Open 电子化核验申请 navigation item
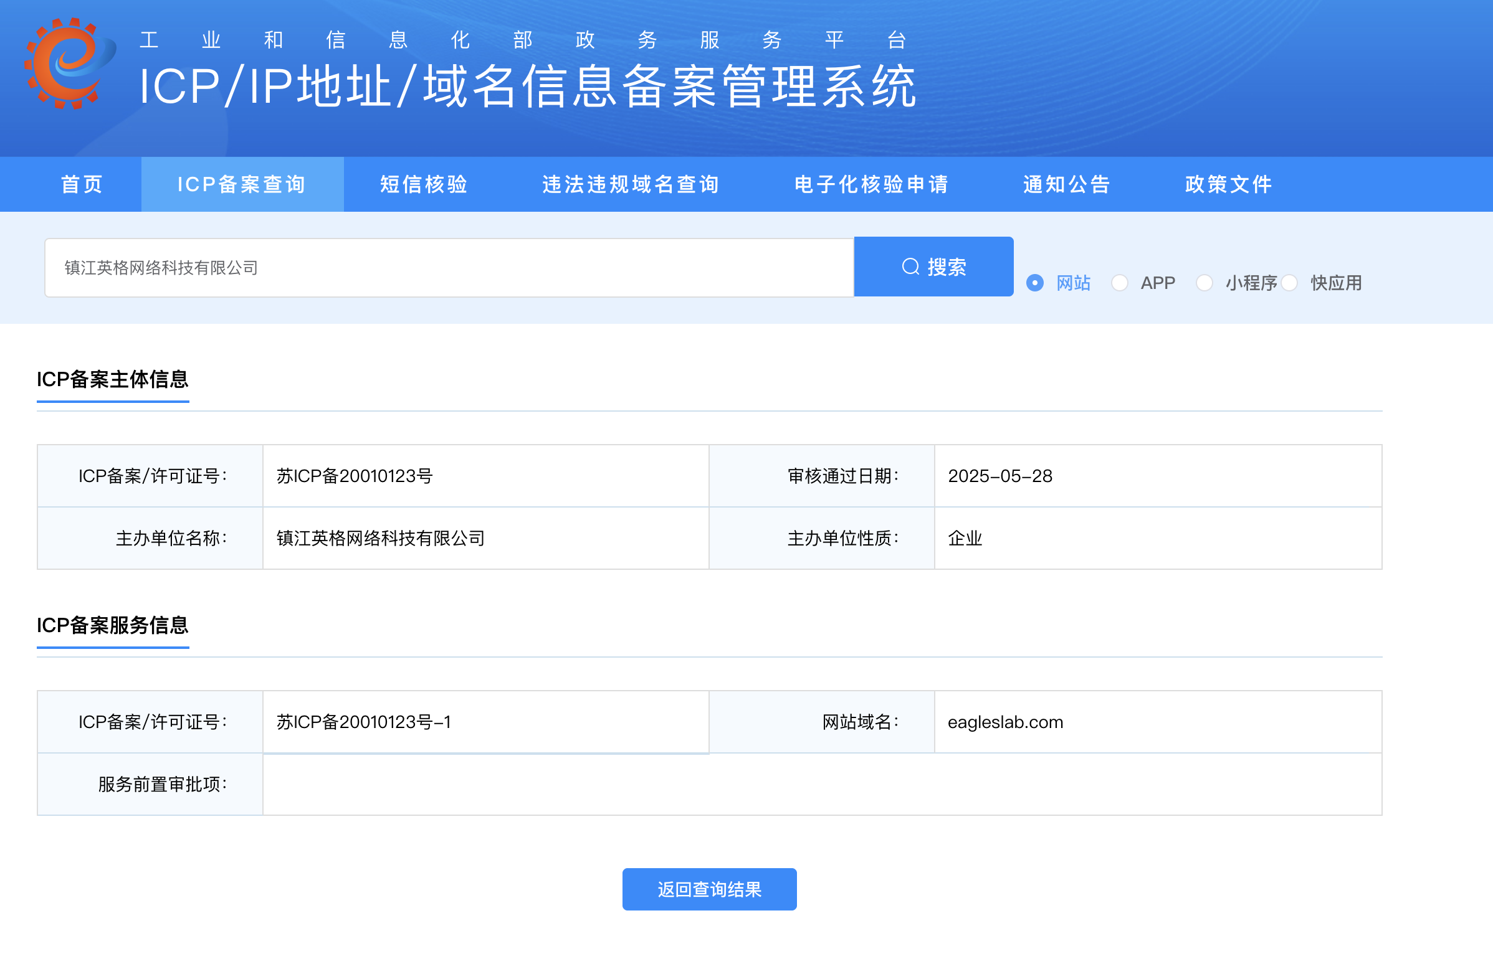1493x979 pixels. pos(872,184)
